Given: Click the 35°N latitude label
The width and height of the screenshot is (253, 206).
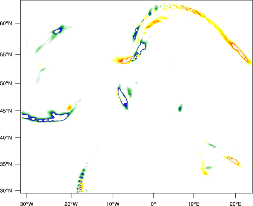Looking at the screenshot, I should pyautogui.click(x=6, y=164).
